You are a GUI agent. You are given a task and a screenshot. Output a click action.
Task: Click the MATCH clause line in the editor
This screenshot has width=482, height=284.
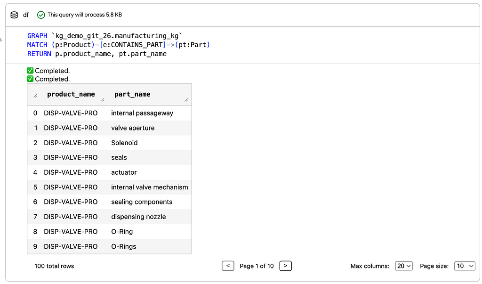pyautogui.click(x=119, y=45)
